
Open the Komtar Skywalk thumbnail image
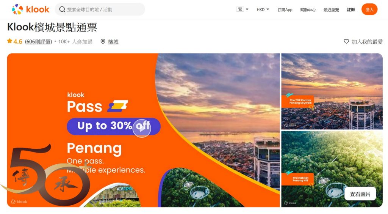(x=332, y=91)
